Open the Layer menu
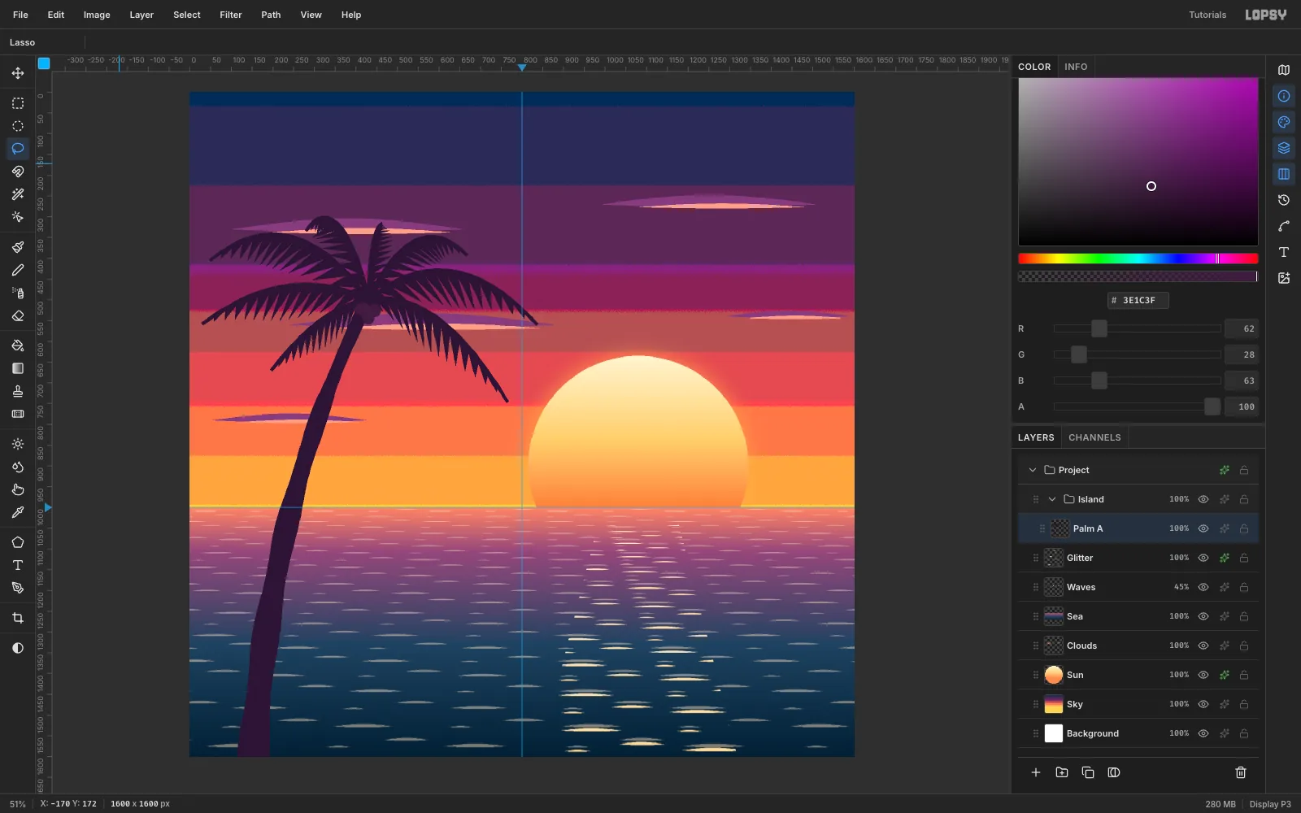Viewport: 1301px width, 813px height. 141,15
